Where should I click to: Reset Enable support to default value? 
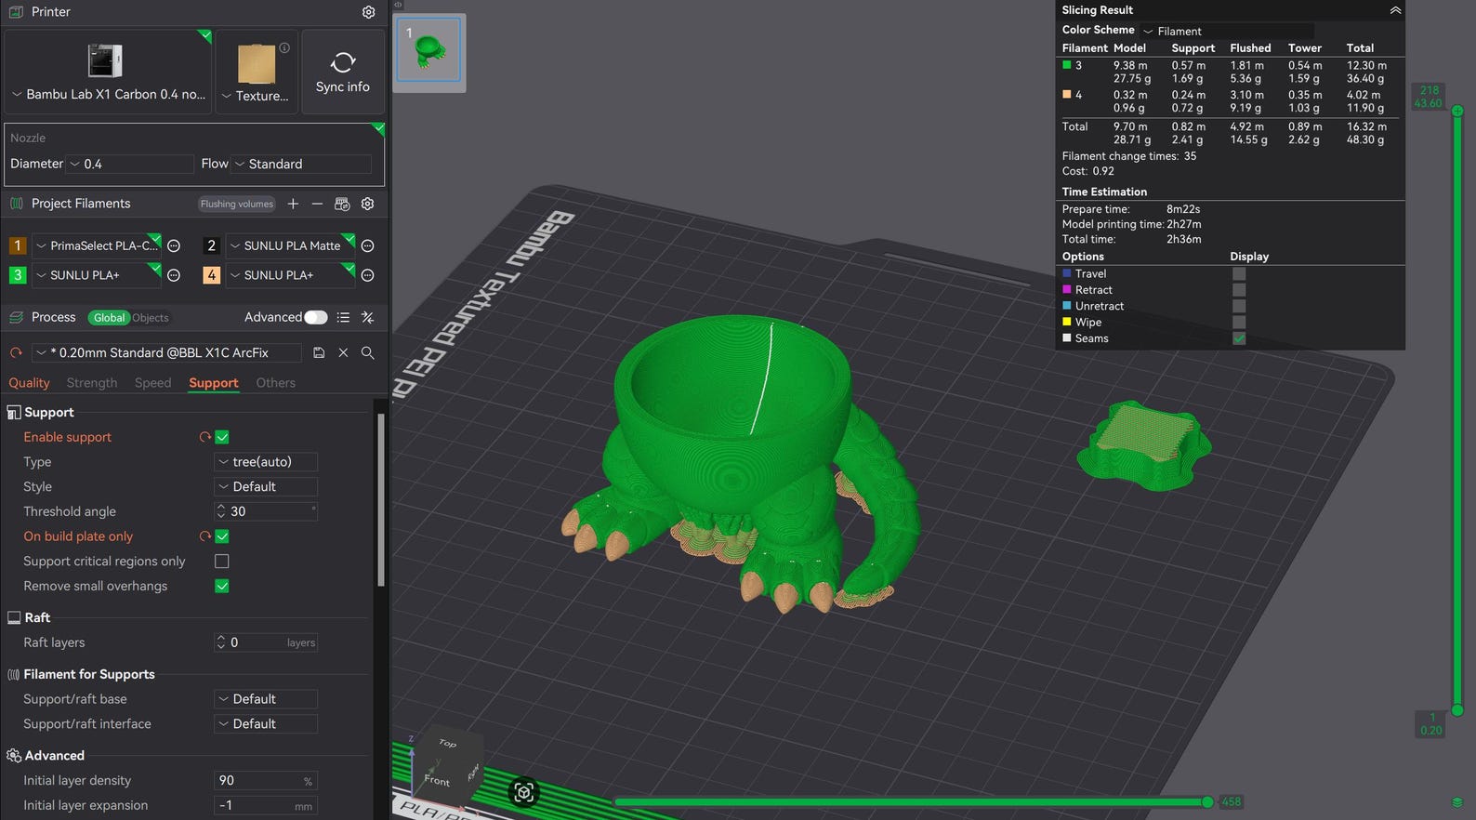tap(204, 437)
